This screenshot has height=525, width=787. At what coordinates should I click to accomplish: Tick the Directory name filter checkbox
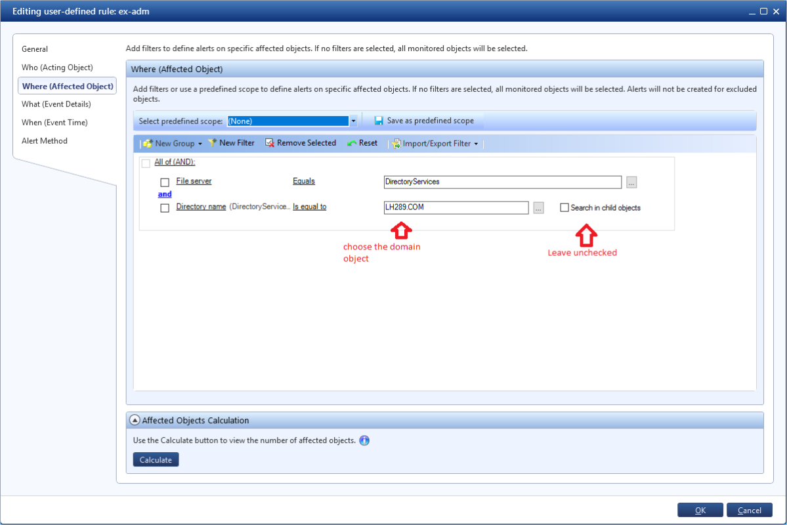point(165,208)
